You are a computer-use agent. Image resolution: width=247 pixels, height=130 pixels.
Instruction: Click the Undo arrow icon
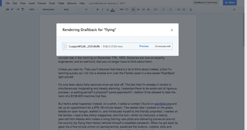[13, 9]
